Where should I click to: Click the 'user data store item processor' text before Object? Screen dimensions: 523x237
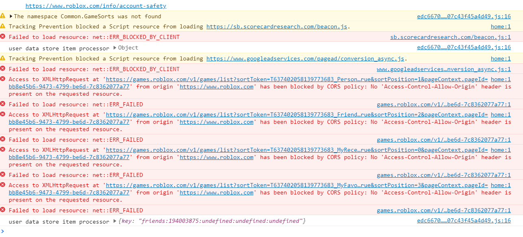(x=59, y=48)
